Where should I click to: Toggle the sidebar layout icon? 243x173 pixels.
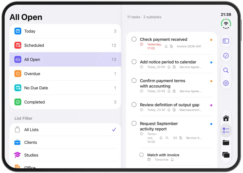click(226, 41)
